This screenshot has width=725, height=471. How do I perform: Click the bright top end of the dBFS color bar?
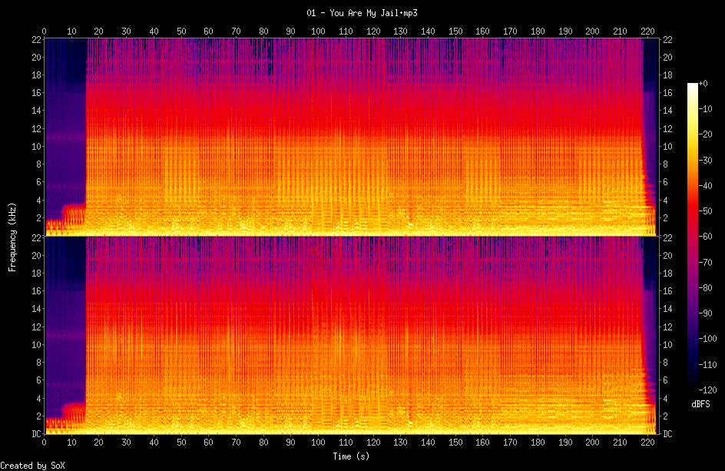(693, 85)
